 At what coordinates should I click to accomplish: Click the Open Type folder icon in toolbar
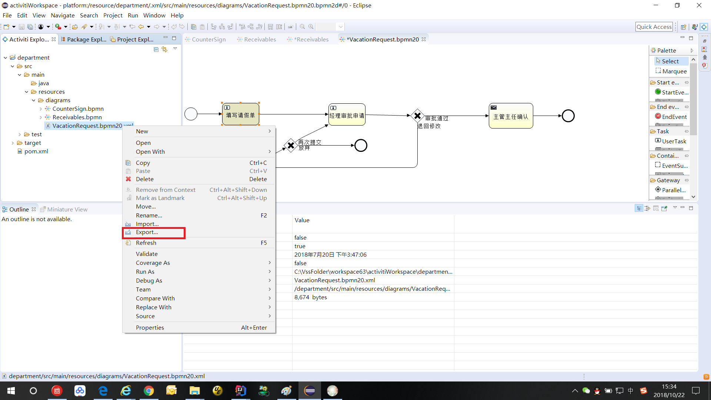point(75,27)
